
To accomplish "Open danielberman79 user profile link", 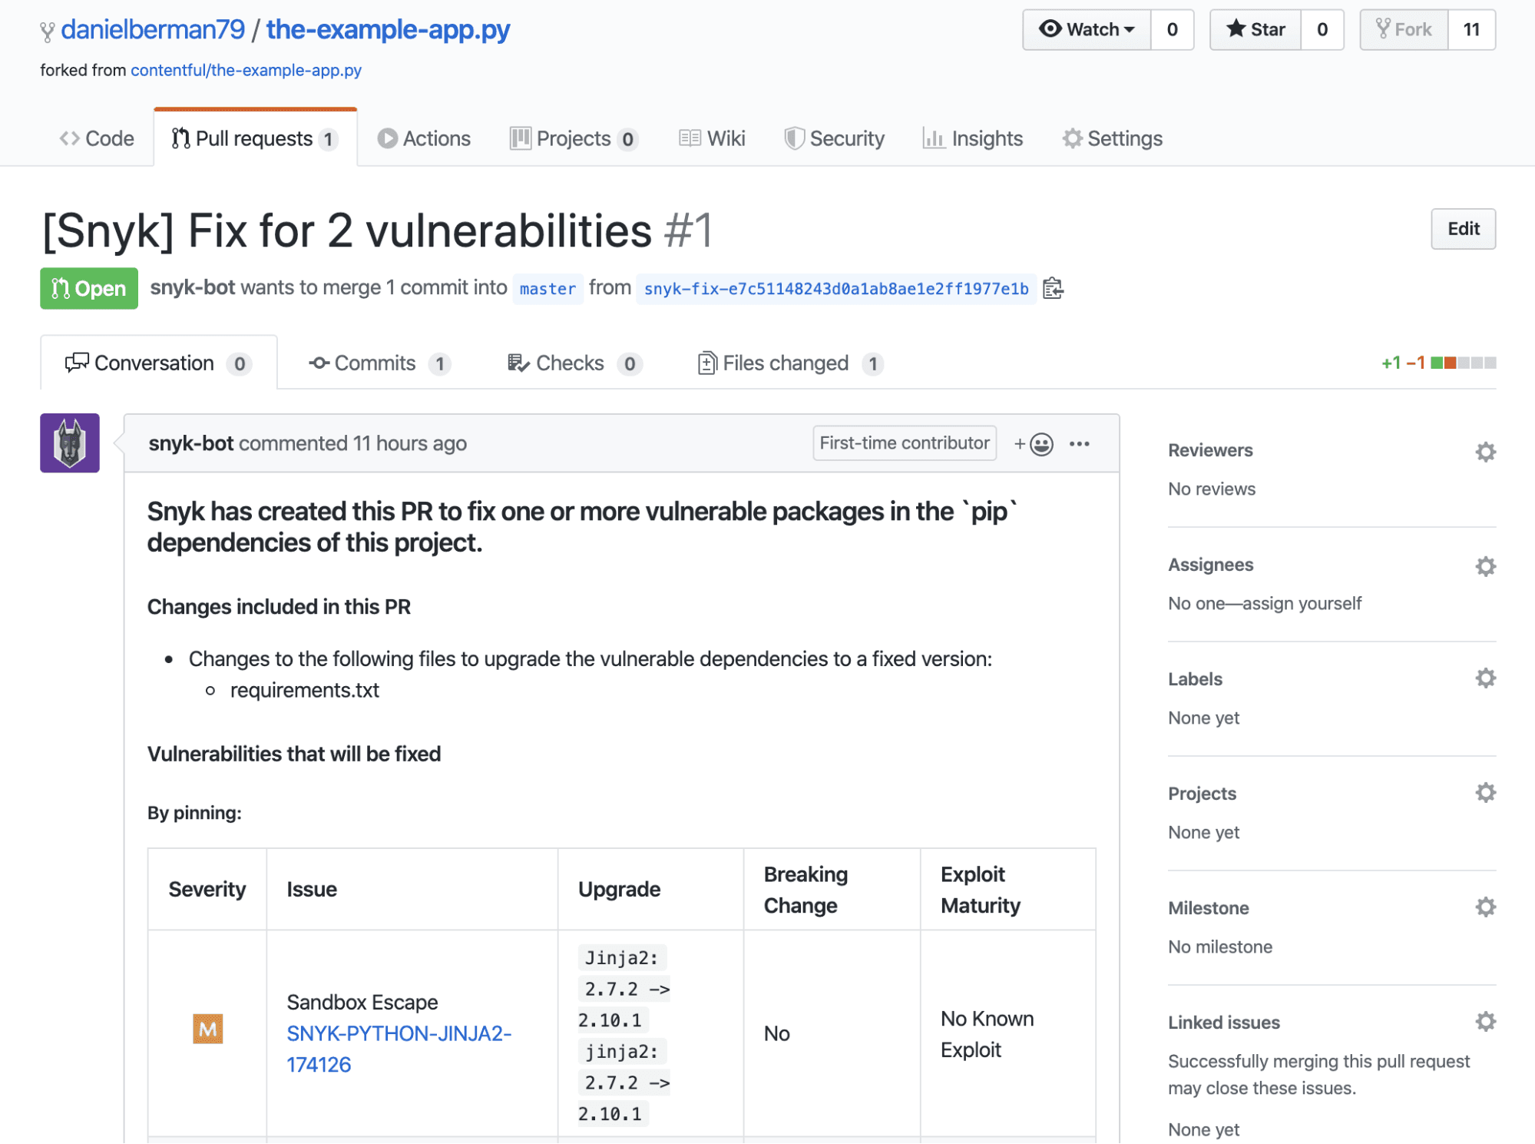I will tap(153, 30).
